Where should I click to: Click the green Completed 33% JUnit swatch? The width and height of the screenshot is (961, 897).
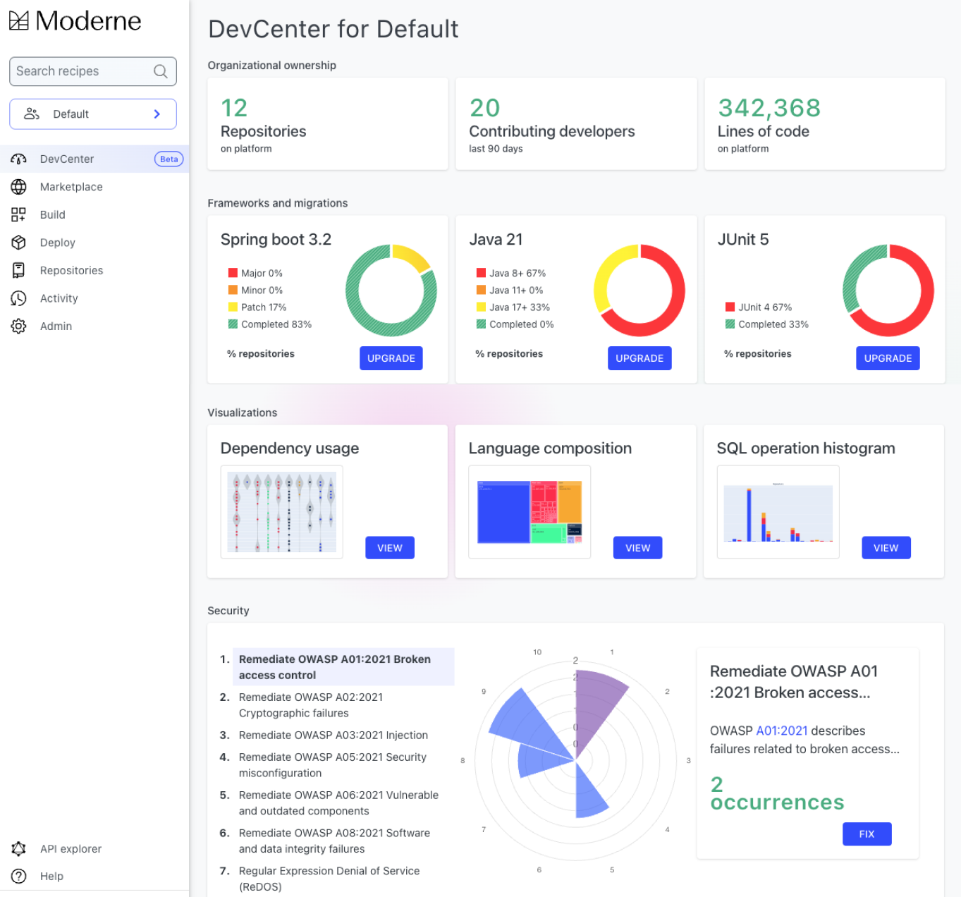(x=730, y=324)
